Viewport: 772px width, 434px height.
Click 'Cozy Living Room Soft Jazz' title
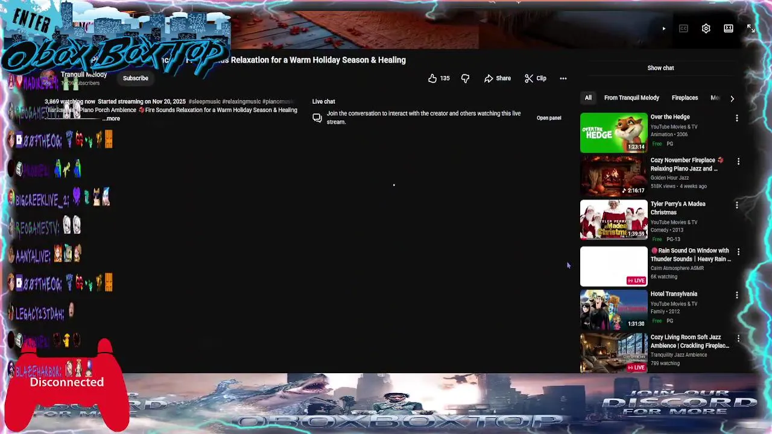pos(690,342)
